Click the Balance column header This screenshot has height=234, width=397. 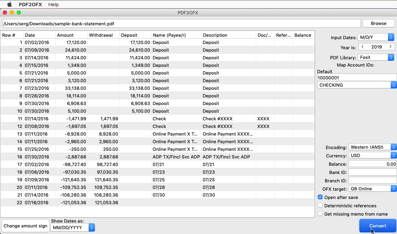(x=303, y=35)
